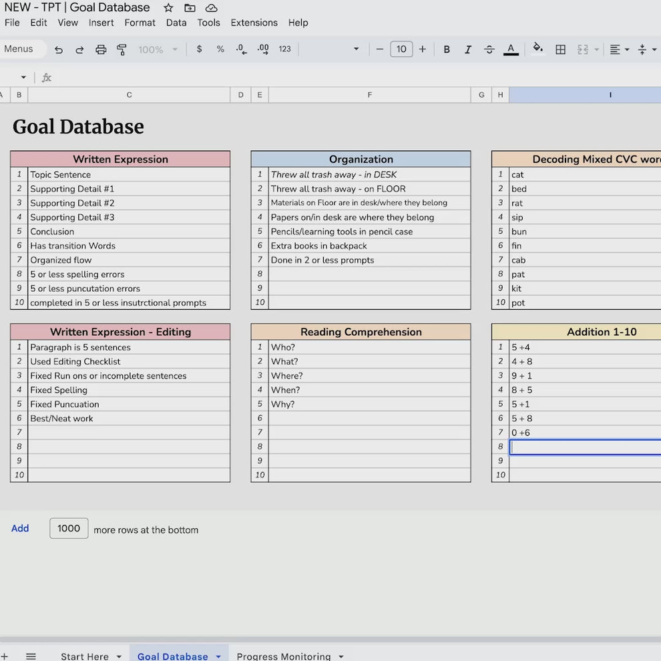
Task: Open the Insert menu
Action: click(x=101, y=23)
